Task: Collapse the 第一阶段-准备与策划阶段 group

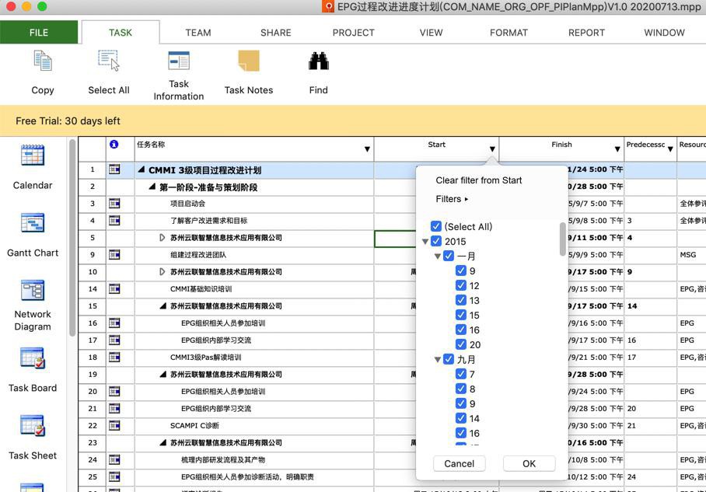Action: [x=152, y=187]
